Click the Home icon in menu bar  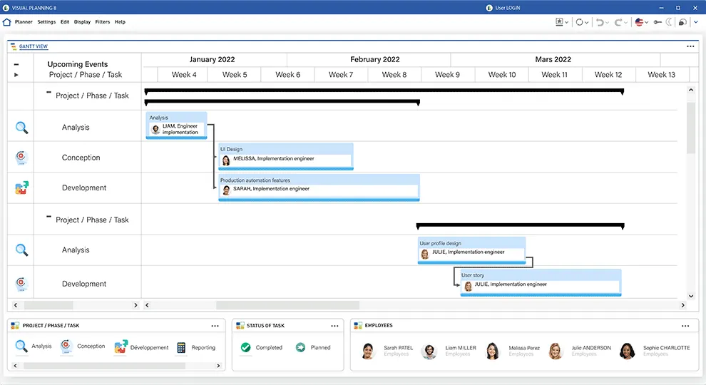point(7,22)
